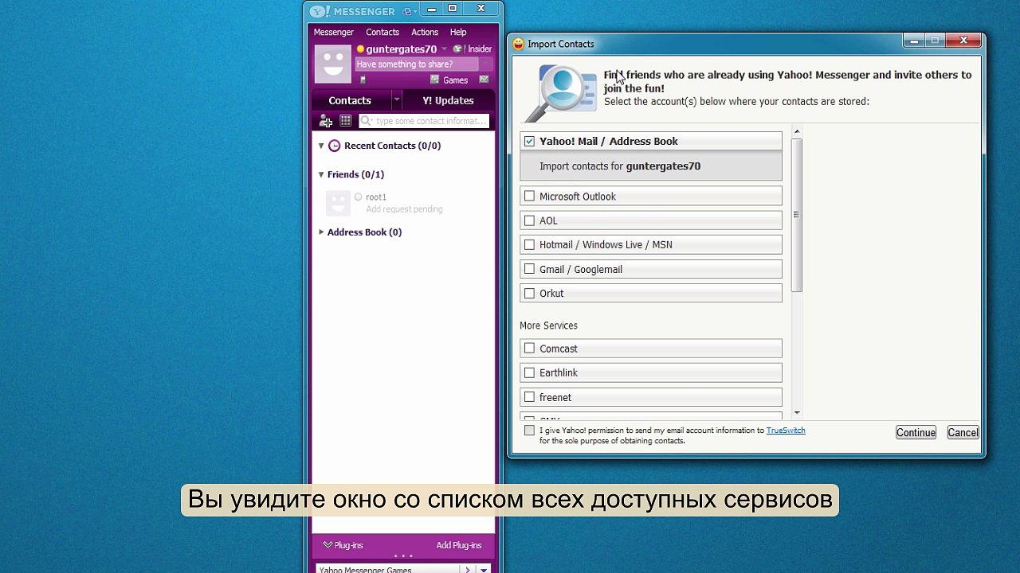
Task: Check the freenet checkbox
Action: point(529,396)
